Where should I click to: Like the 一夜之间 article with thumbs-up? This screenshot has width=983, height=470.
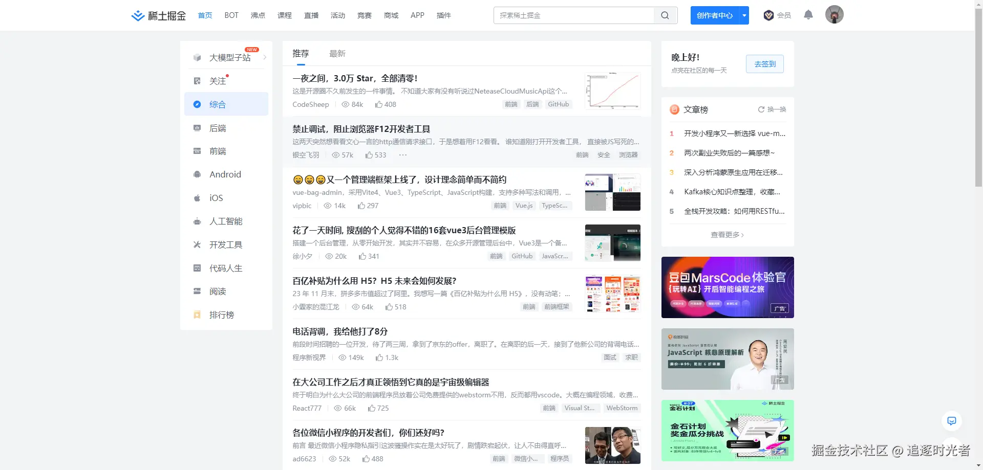pos(379,104)
